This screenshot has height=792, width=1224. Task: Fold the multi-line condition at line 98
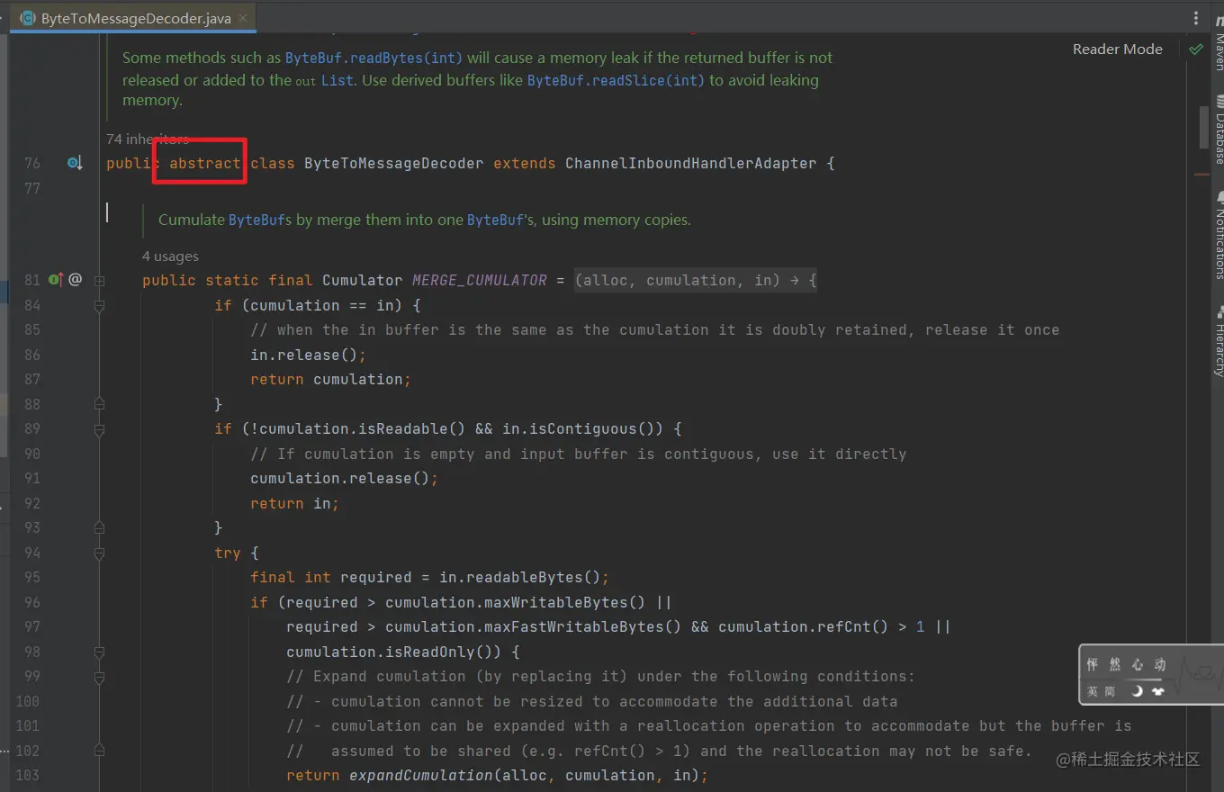pos(99,652)
